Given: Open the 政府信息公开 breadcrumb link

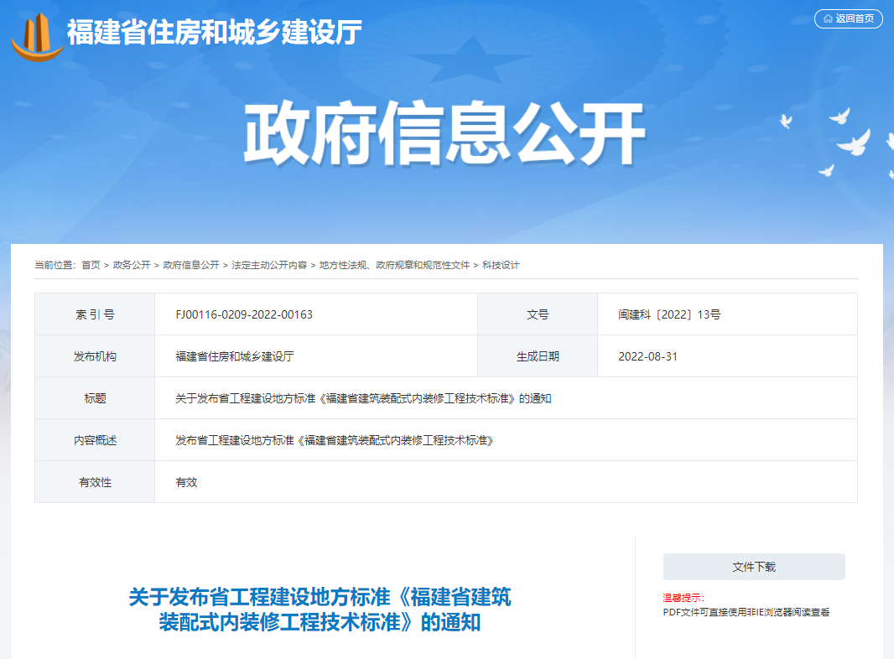Looking at the screenshot, I should click(x=190, y=265).
